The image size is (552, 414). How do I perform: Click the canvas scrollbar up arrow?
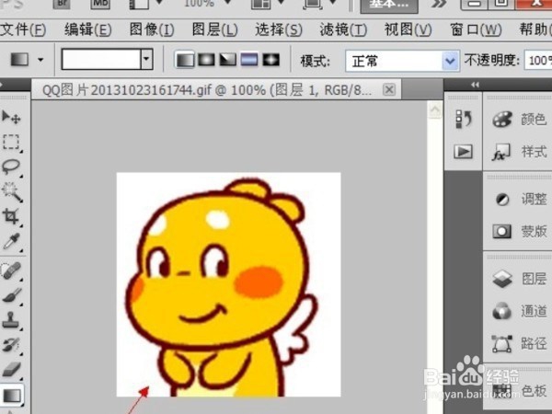tap(435, 110)
